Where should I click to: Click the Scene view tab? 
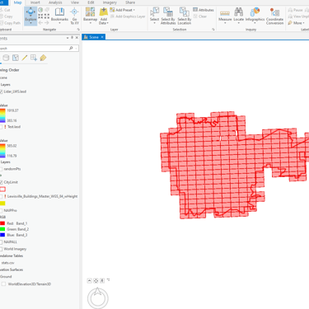[94, 37]
